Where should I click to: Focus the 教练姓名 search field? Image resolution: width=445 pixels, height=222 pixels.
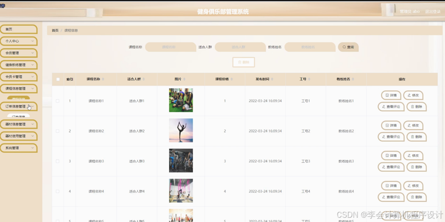tap(310, 47)
